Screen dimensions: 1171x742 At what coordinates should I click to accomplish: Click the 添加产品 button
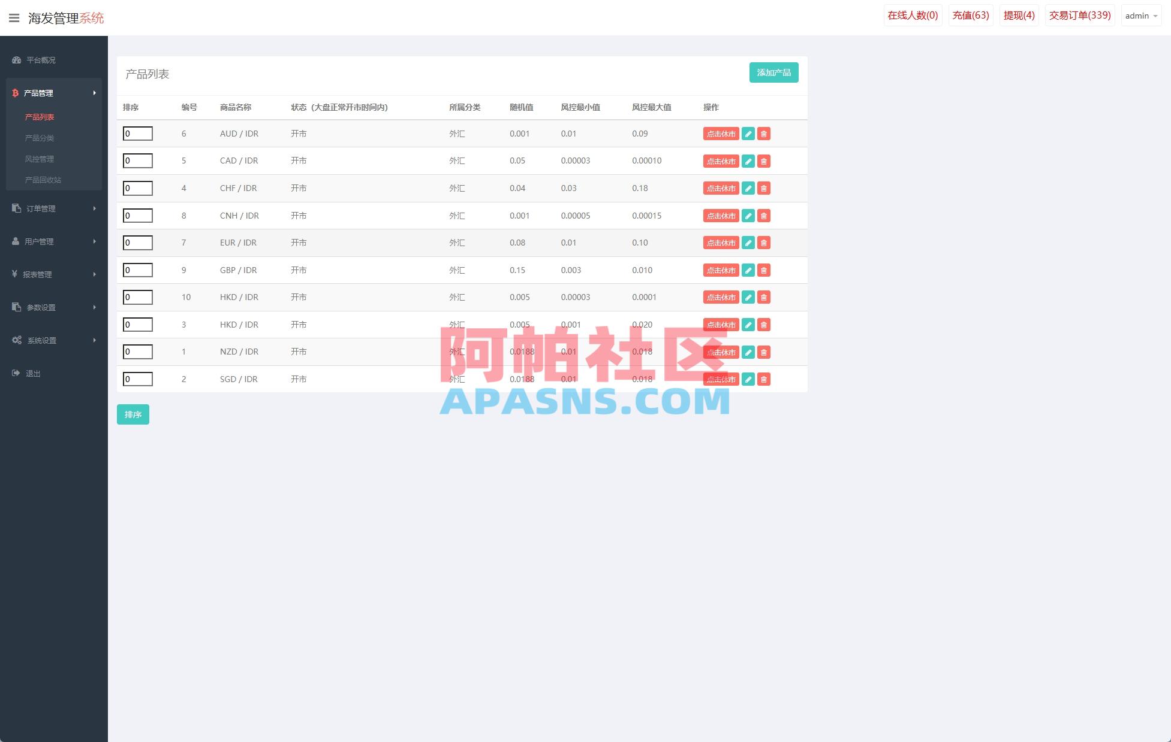773,72
